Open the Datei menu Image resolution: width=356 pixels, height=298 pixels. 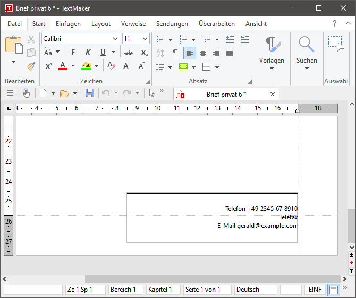[x=14, y=24]
